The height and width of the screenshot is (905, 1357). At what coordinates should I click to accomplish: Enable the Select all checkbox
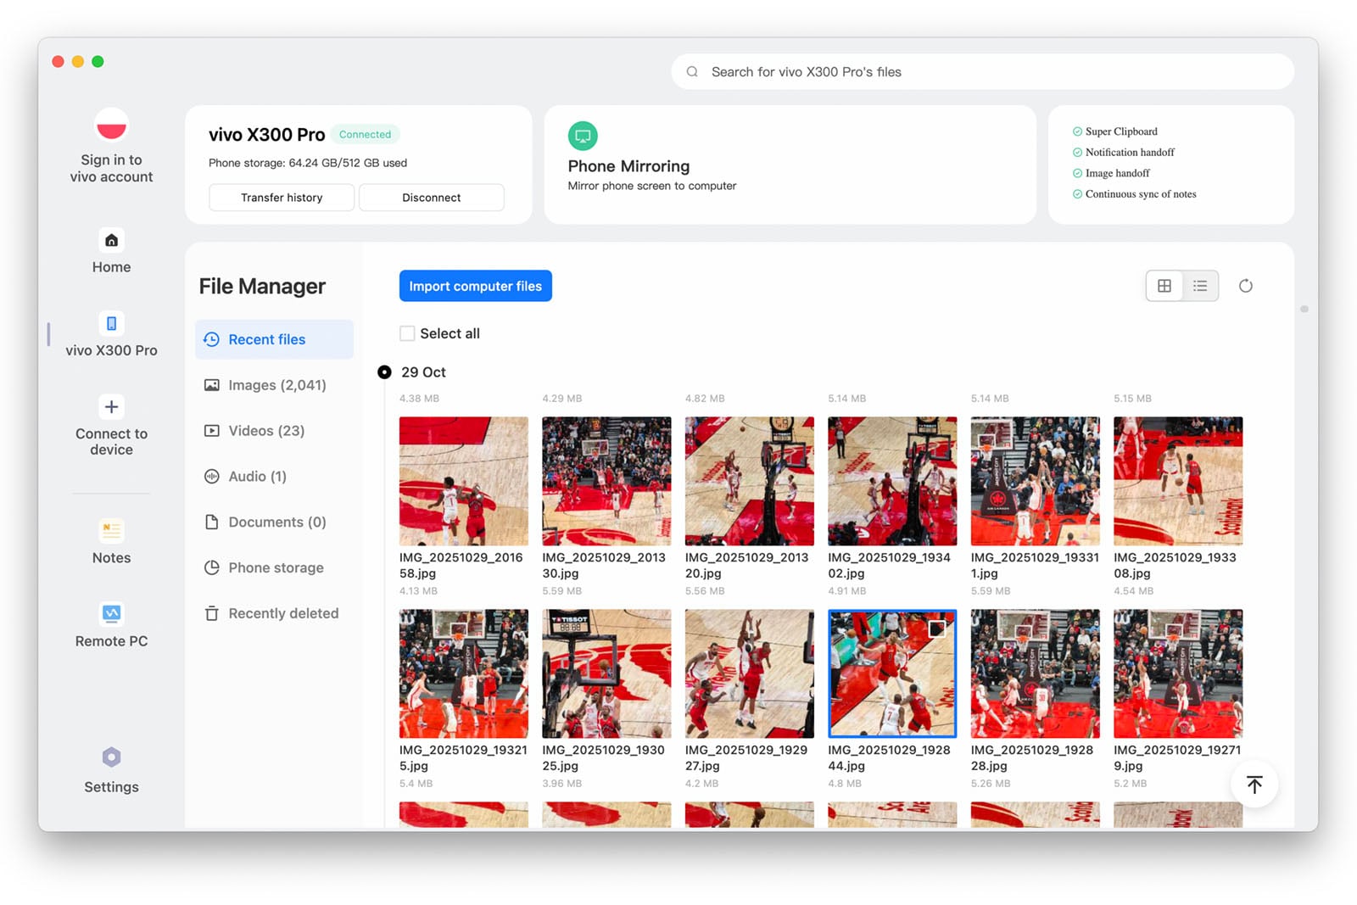(407, 333)
